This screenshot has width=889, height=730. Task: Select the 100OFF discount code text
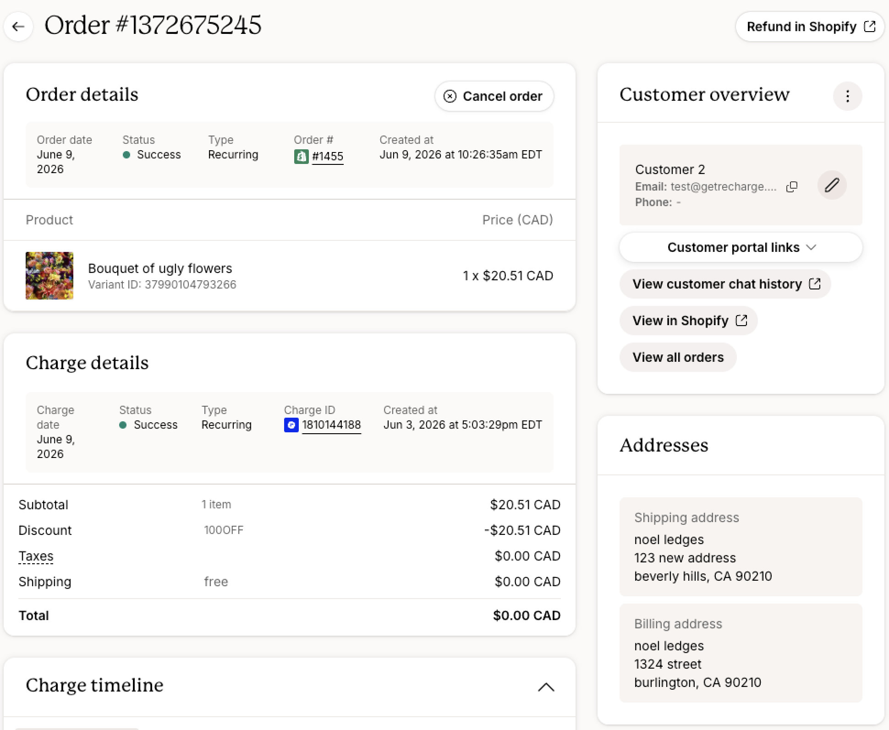224,530
